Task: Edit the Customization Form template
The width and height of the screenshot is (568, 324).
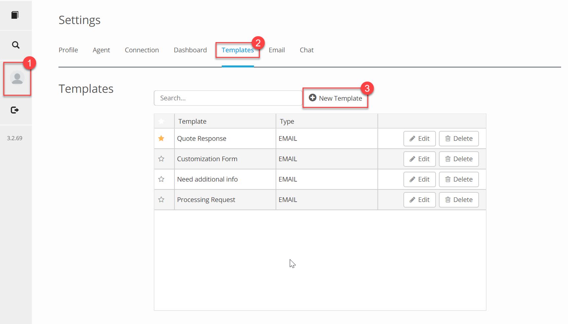Action: [x=420, y=159]
